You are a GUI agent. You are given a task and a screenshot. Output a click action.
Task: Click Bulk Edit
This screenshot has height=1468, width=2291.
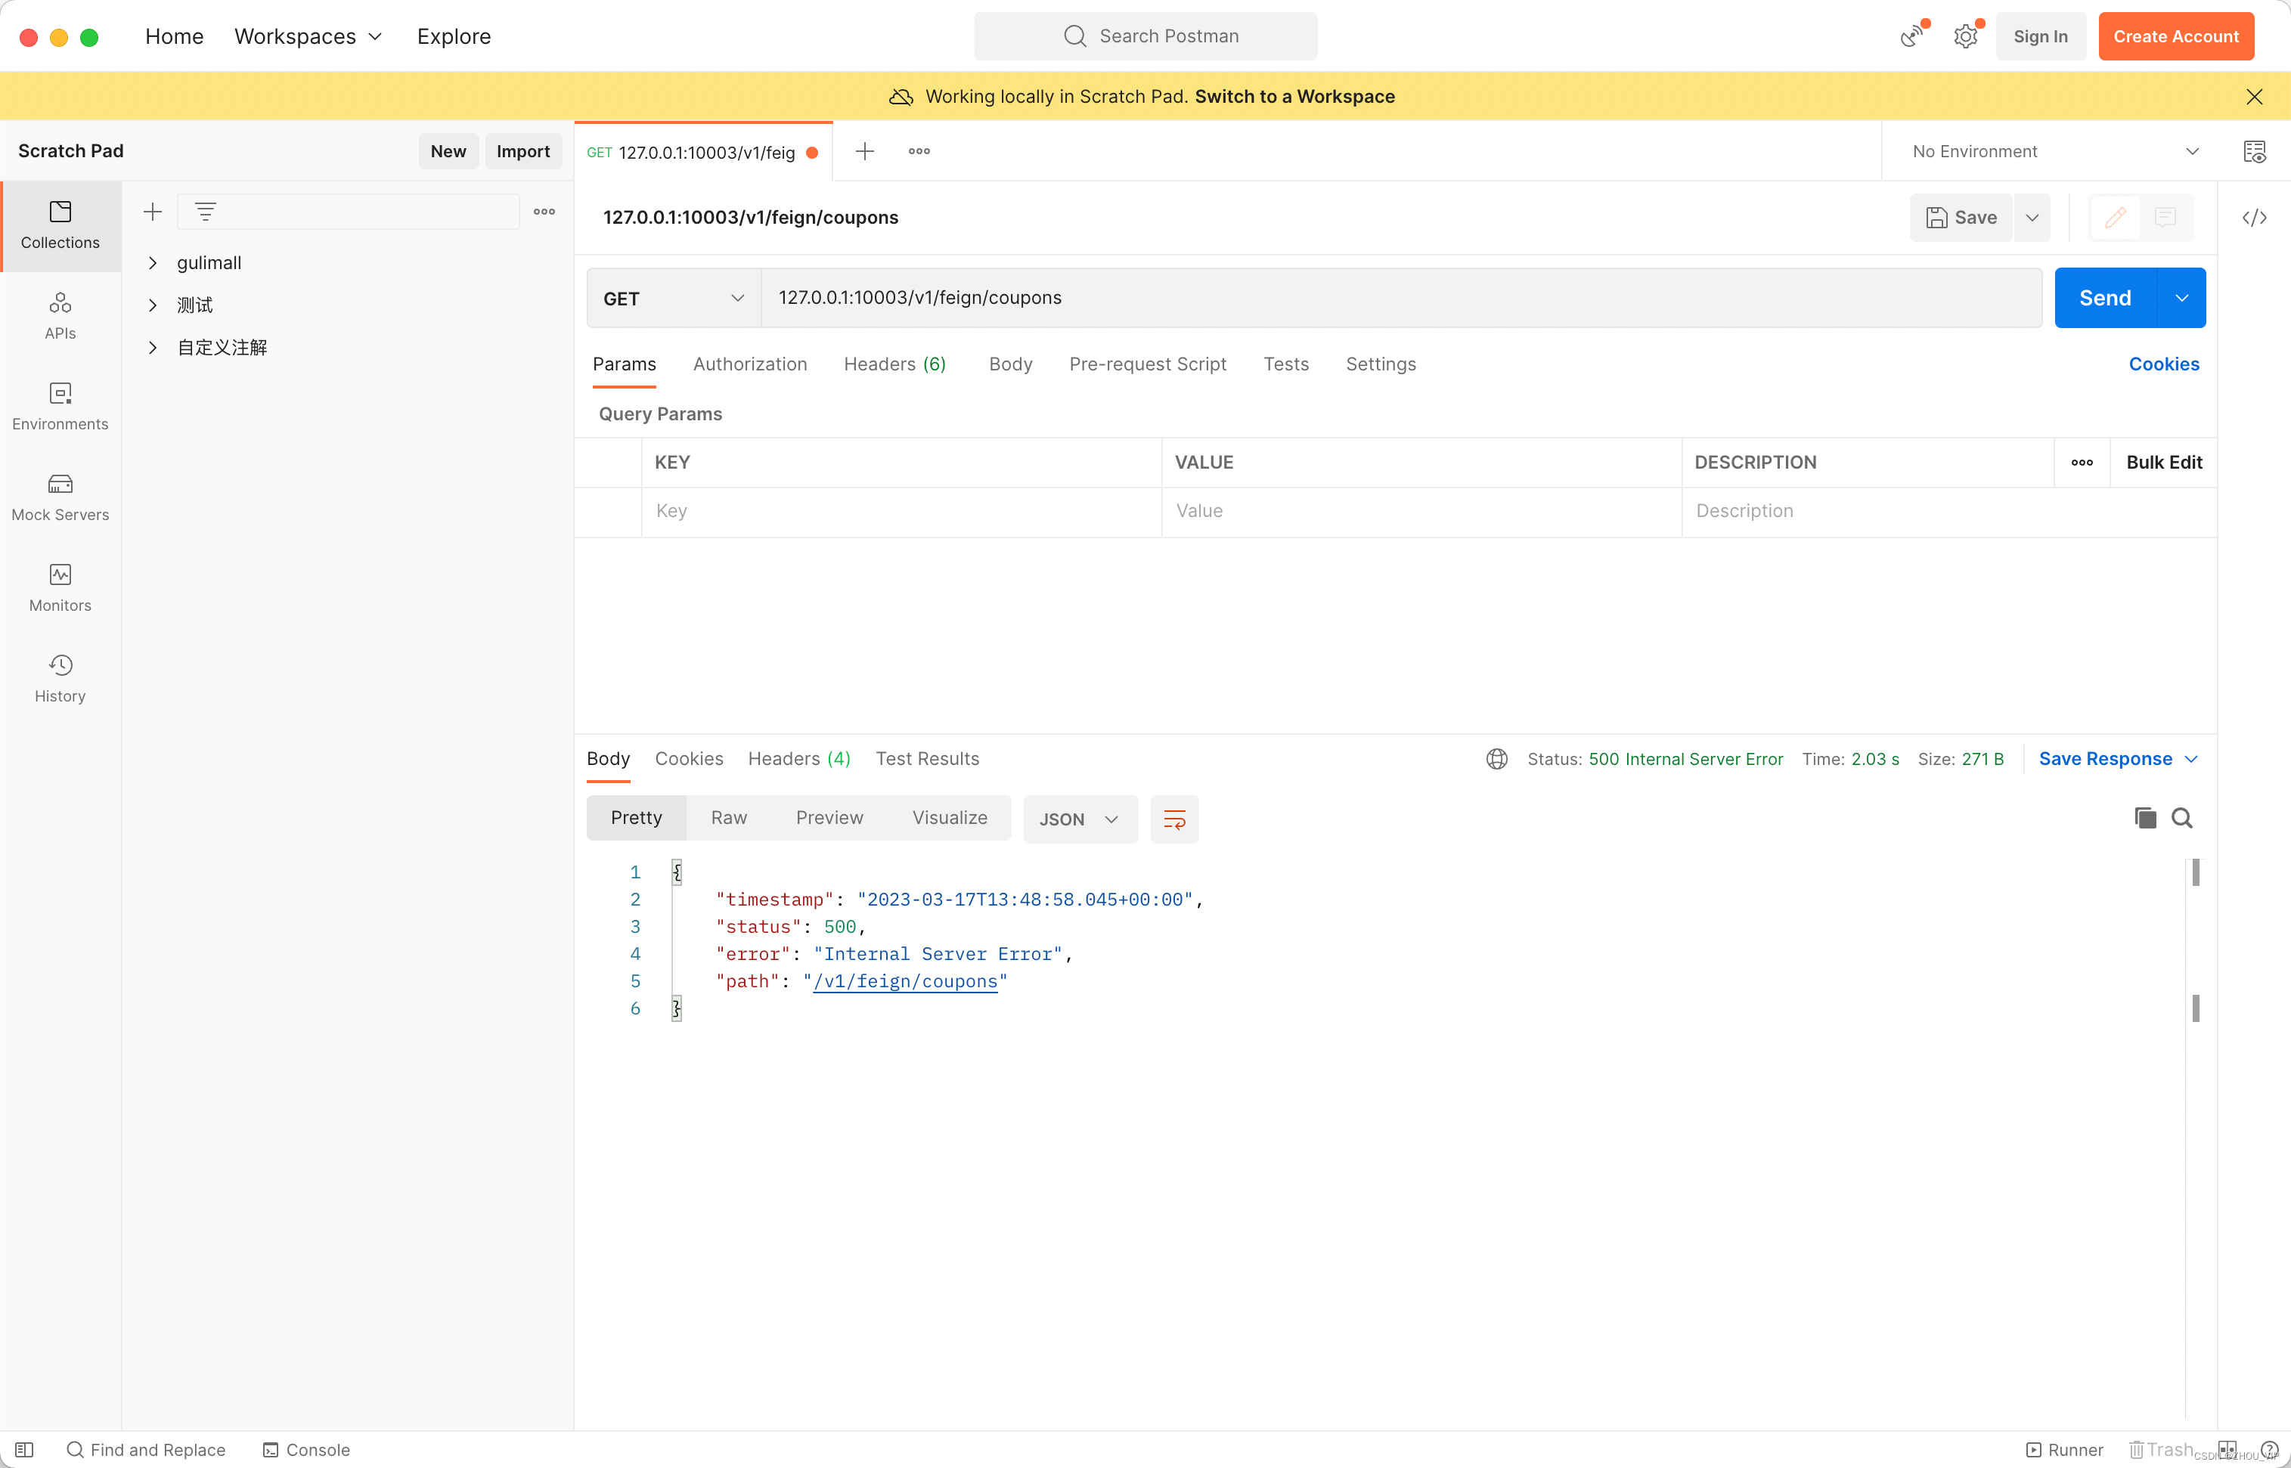coord(2163,463)
